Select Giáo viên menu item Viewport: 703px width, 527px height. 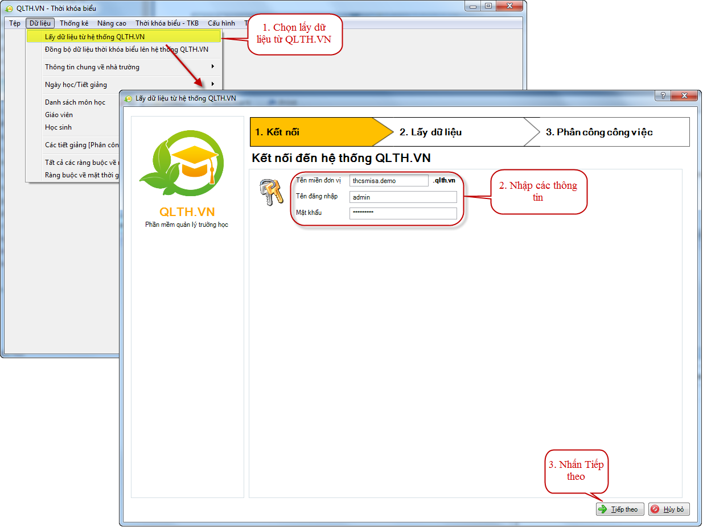coord(59,115)
